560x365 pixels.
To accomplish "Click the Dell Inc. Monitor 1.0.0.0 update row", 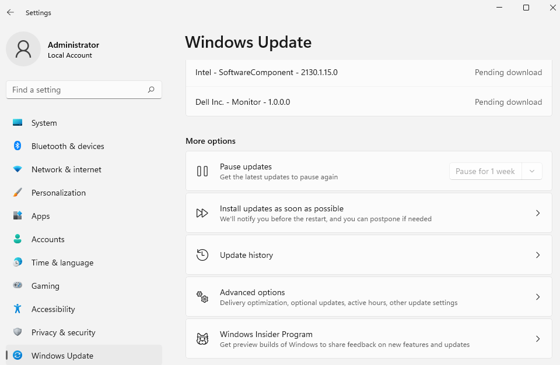I will pyautogui.click(x=369, y=102).
